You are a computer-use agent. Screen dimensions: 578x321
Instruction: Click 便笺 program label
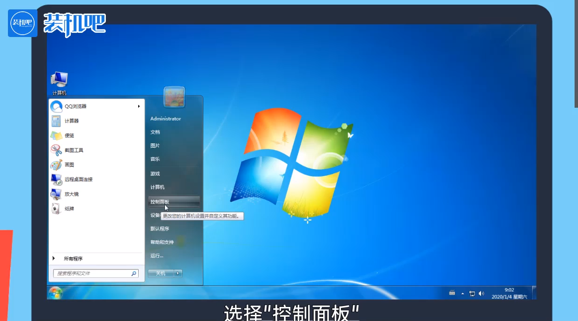point(69,135)
